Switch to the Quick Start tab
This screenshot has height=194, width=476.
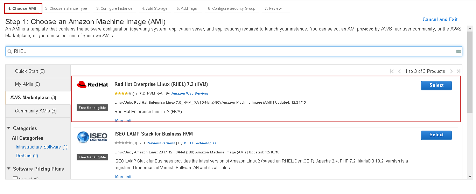tap(30, 71)
